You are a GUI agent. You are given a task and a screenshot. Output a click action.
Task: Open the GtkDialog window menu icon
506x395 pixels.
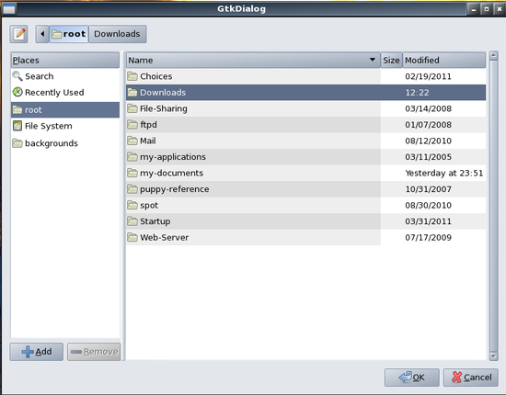click(8, 9)
